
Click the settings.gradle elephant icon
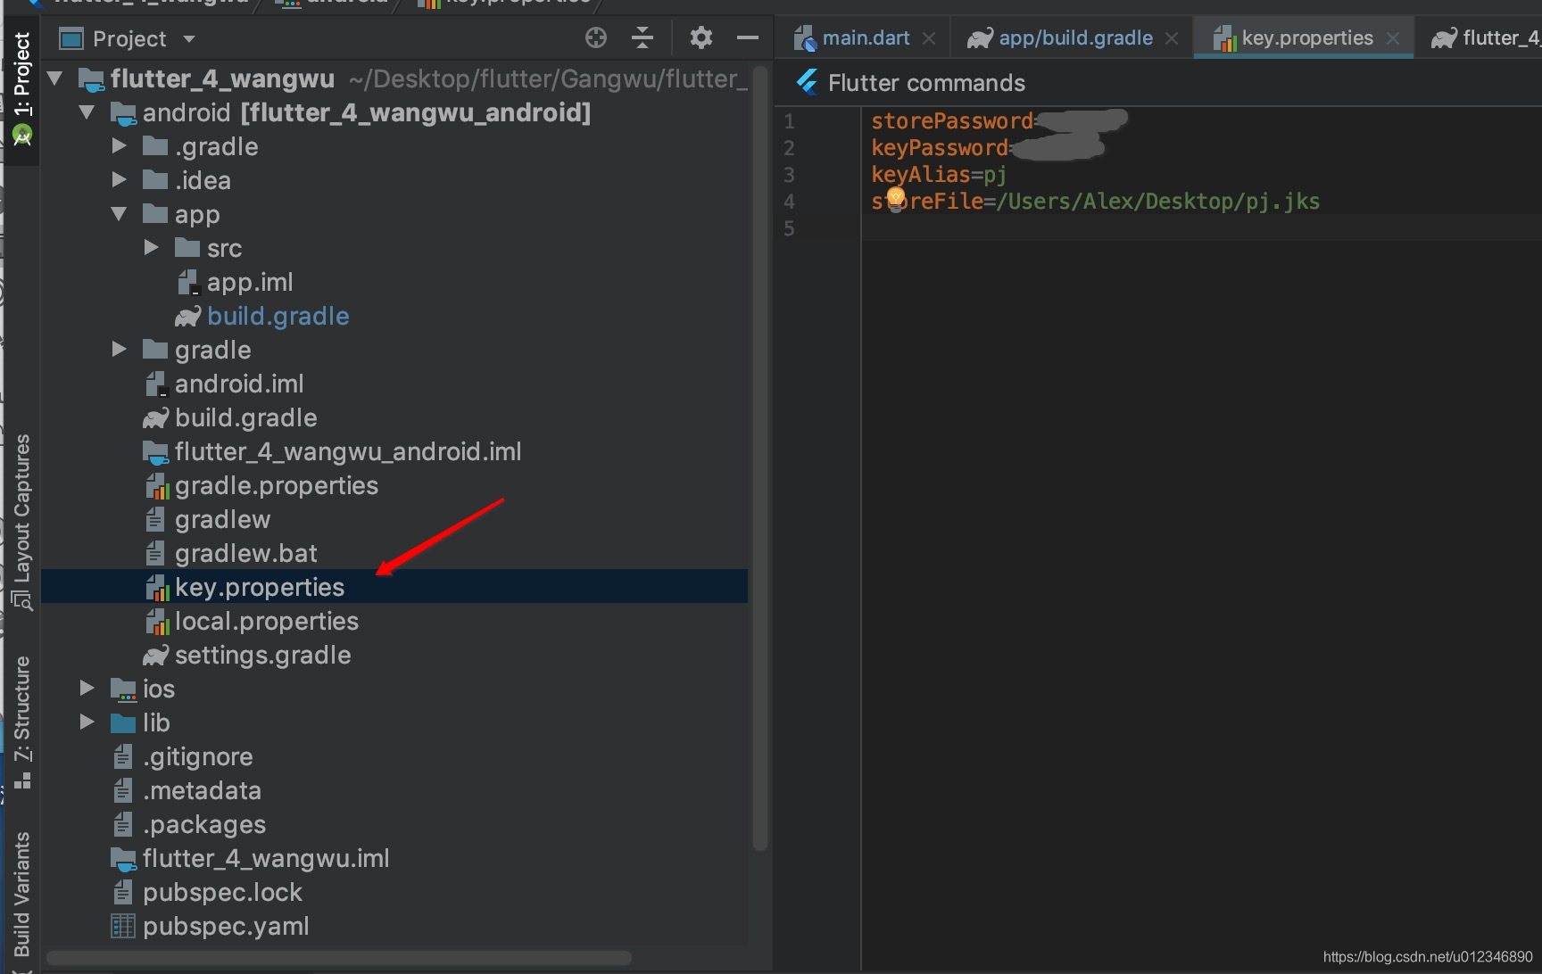click(155, 656)
